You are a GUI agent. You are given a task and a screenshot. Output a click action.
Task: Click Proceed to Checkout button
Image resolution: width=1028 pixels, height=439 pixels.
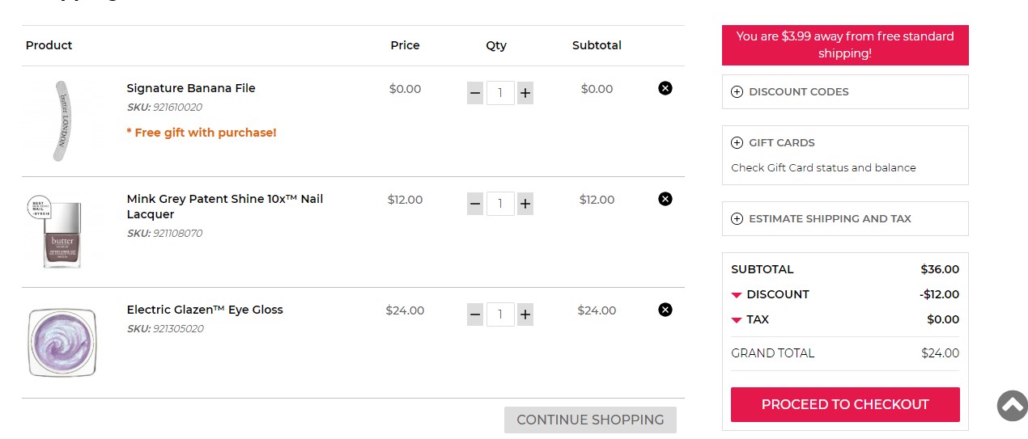coord(845,404)
